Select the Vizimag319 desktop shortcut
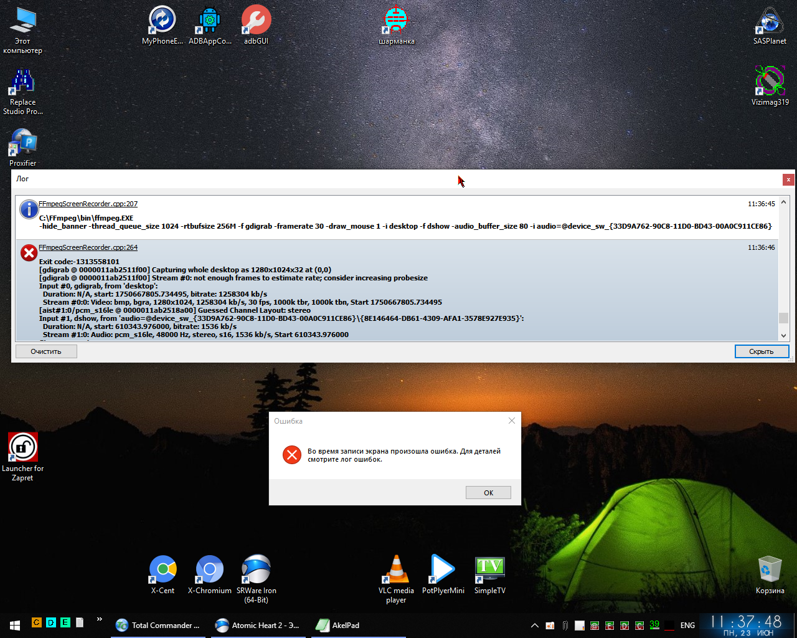 (770, 86)
